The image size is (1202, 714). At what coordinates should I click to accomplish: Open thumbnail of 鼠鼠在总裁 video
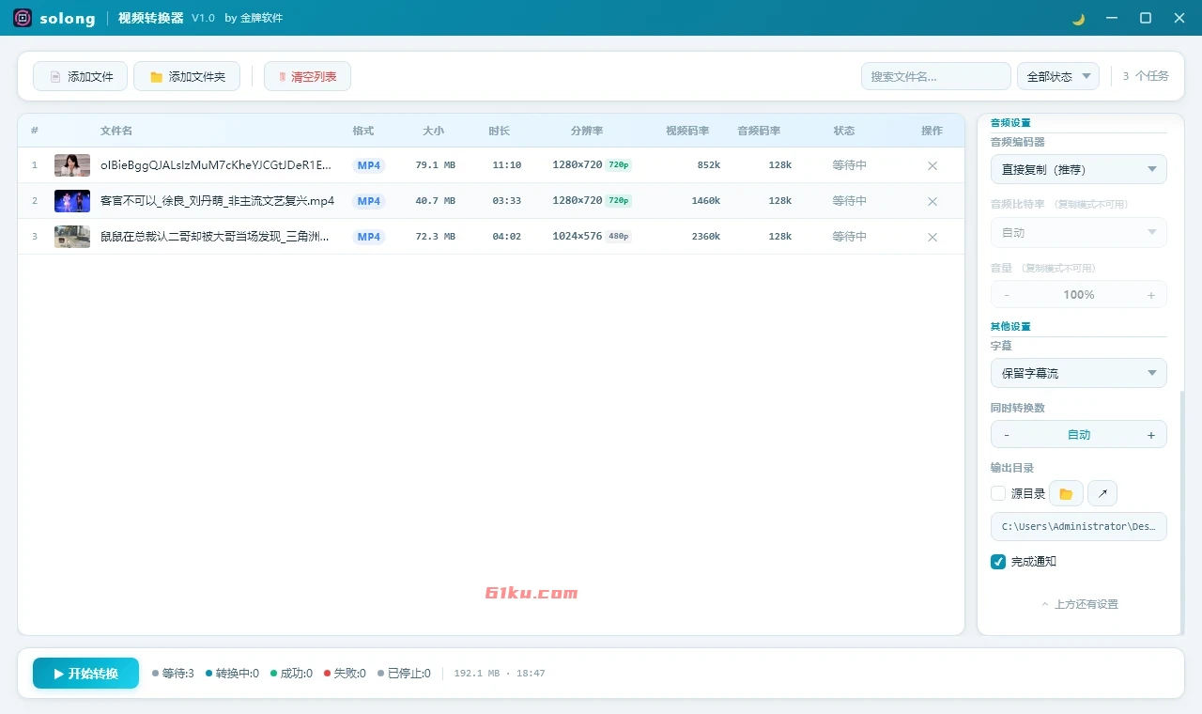tap(72, 237)
